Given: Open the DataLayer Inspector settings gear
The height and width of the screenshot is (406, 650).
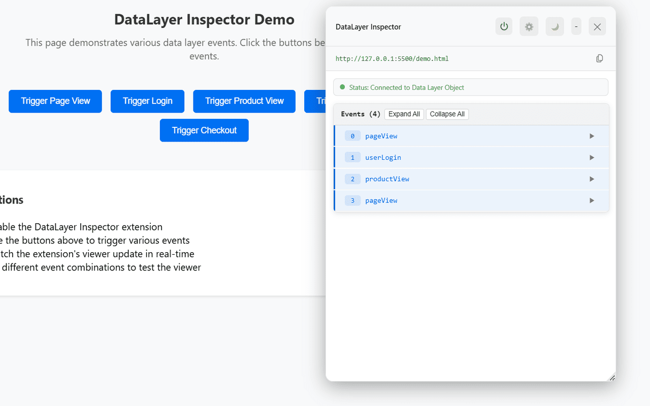Looking at the screenshot, I should pyautogui.click(x=529, y=26).
